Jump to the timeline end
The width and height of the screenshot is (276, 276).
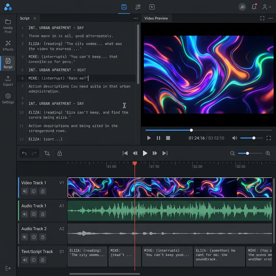(165, 153)
